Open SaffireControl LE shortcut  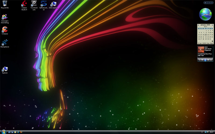(44, 4)
